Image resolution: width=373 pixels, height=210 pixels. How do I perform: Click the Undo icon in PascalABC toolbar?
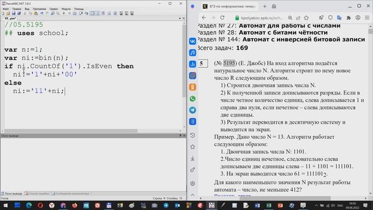(41, 13)
